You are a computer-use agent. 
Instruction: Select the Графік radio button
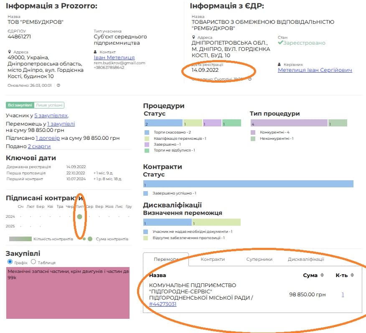10,262
